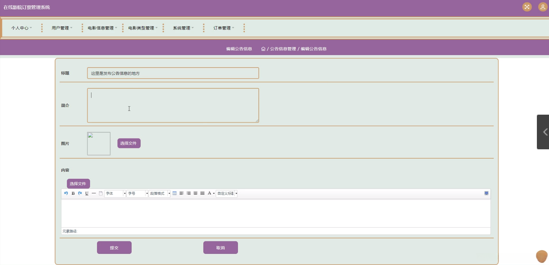
Task: Toggle bold formatting in the editor
Action: click(x=73, y=193)
